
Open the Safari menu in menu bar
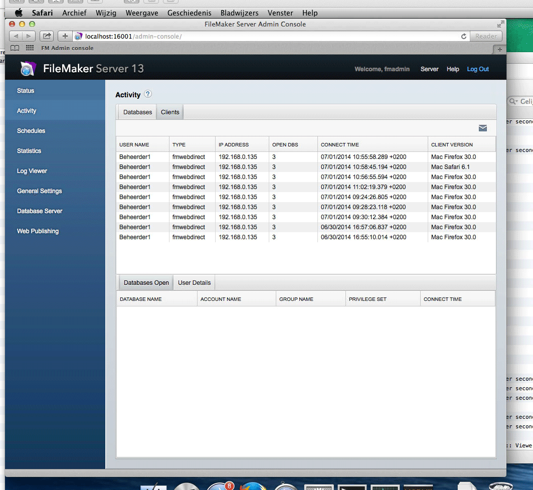click(x=42, y=13)
